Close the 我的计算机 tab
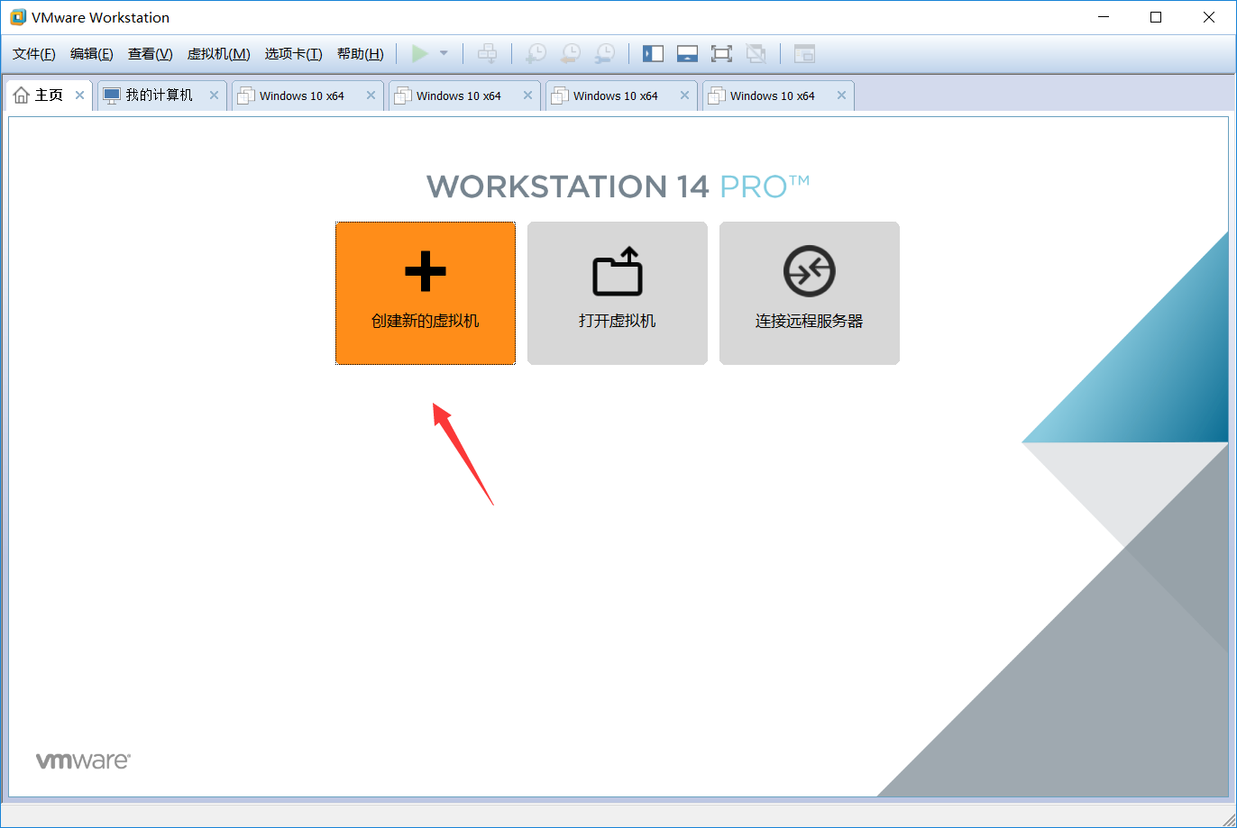Image resolution: width=1237 pixels, height=828 pixels. [x=214, y=96]
